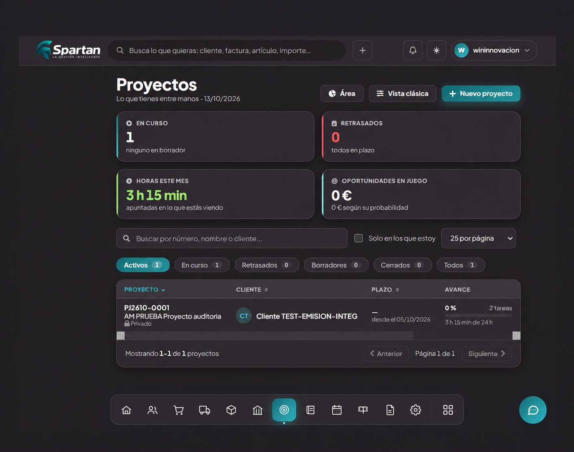The width and height of the screenshot is (574, 452).
Task: Select the Activos filter tab
Action: (x=143, y=265)
